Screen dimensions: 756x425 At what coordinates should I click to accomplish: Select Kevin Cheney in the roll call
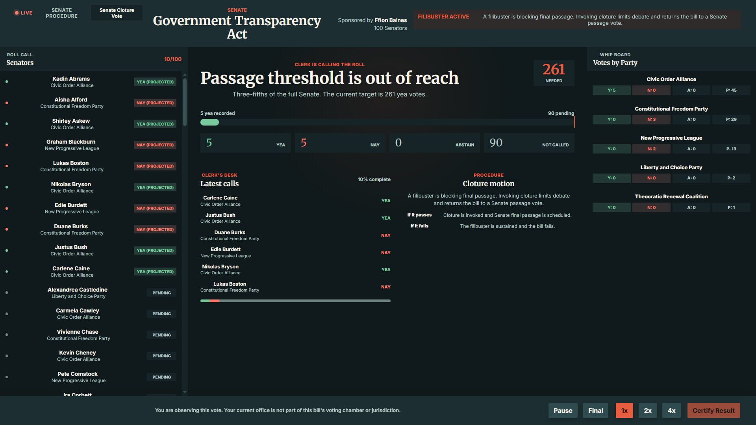point(91,356)
